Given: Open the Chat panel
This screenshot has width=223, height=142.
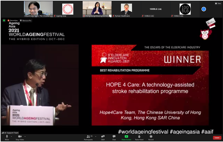Looking at the screenshot, I should (114, 137).
